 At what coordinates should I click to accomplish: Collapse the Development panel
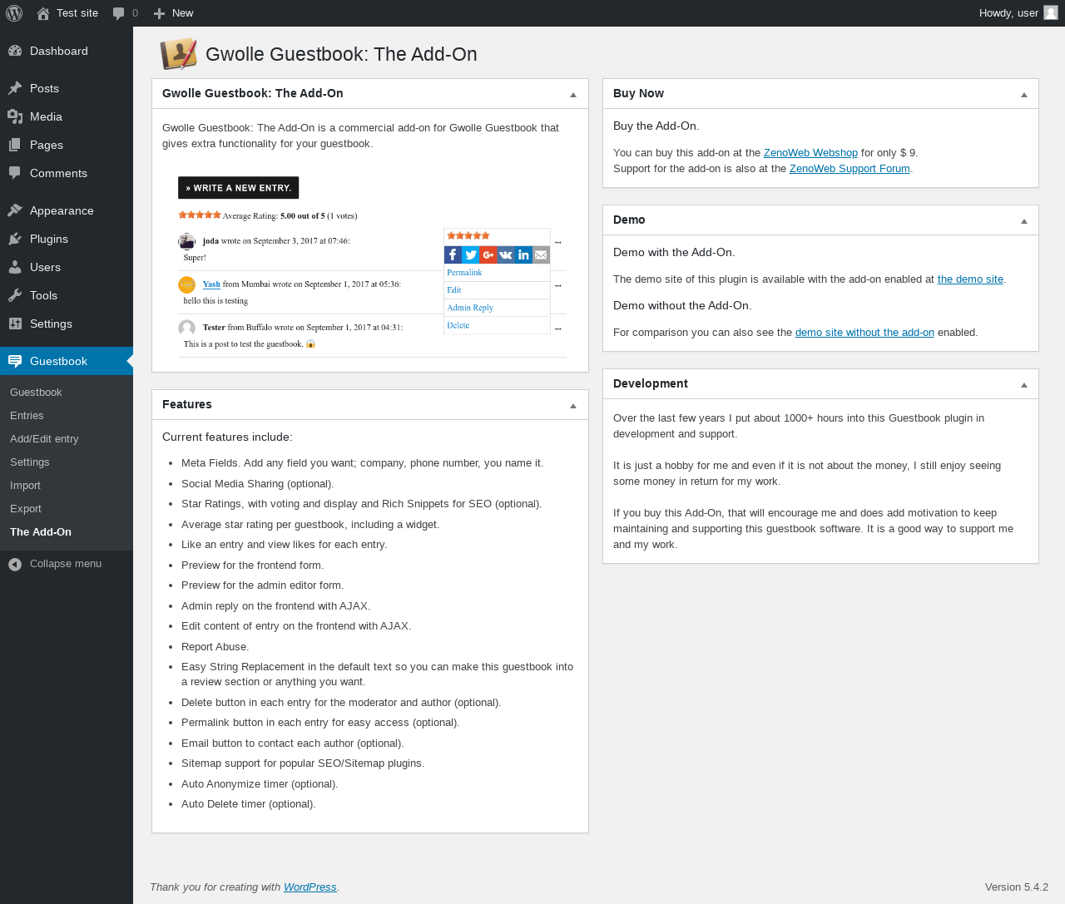pos(1024,385)
